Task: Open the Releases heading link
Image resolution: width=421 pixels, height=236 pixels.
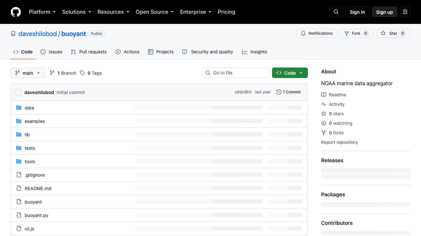Action: pyautogui.click(x=332, y=160)
